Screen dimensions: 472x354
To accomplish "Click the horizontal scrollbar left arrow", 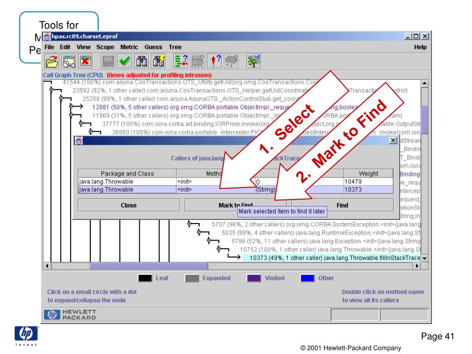I will click(47, 266).
